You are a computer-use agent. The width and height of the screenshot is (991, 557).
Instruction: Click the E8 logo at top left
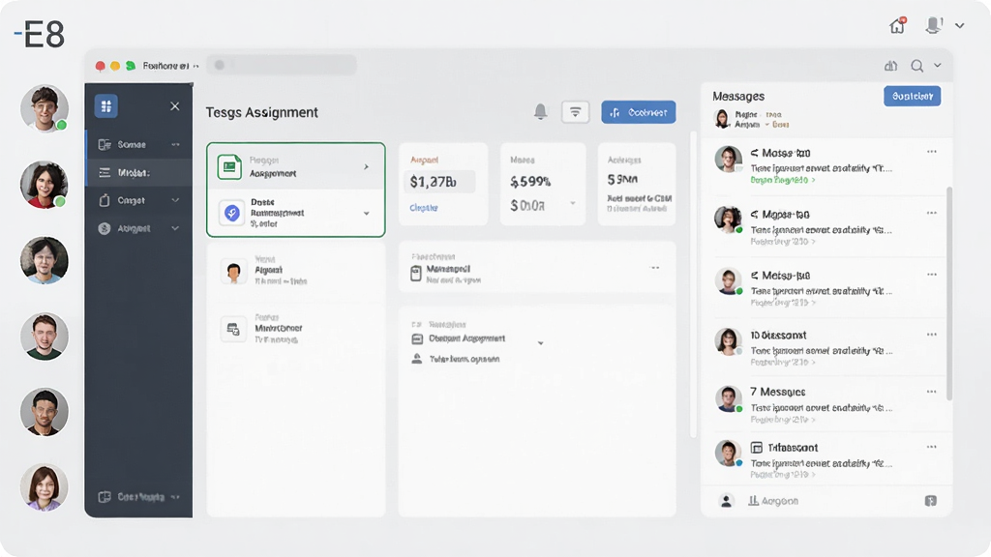point(40,34)
